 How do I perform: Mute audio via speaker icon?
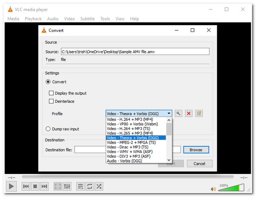click(x=213, y=189)
